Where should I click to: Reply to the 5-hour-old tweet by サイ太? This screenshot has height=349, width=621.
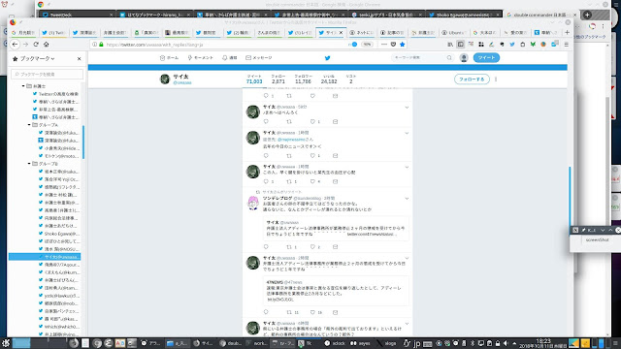pyautogui.click(x=266, y=121)
